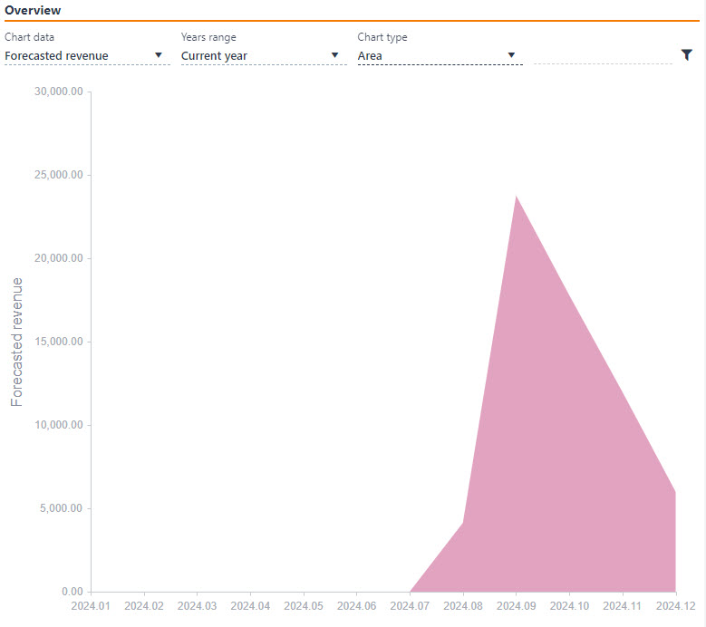Click the 2024.04 x-axis label
Viewport: 706px width, 627px height.
250,605
